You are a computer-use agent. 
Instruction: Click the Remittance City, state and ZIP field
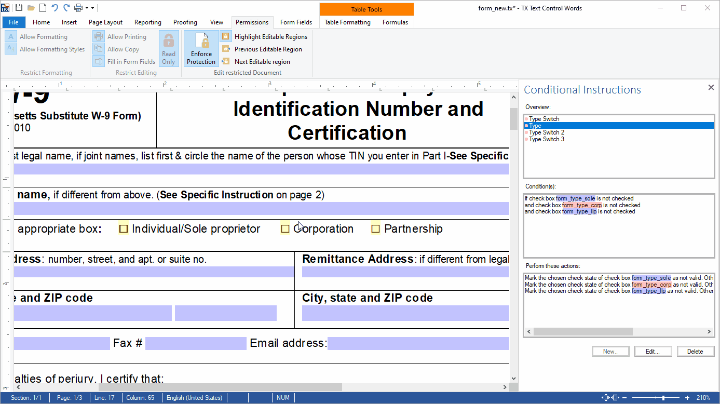tap(406, 313)
